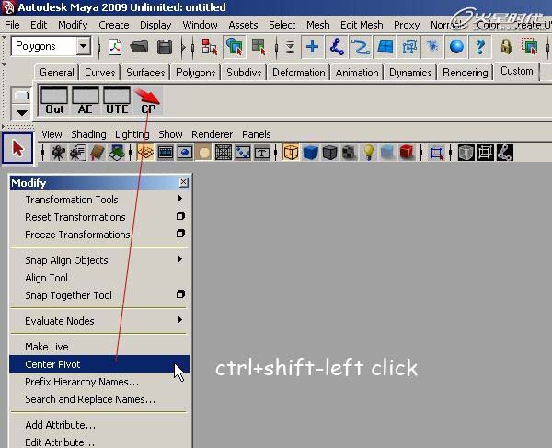
Task: Click the AE shelf button
Action: point(86,101)
